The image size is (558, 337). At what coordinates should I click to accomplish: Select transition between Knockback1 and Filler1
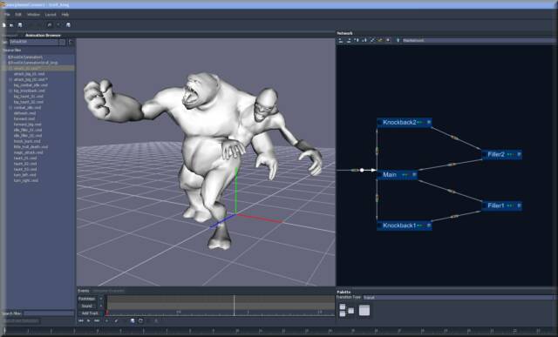click(x=454, y=217)
